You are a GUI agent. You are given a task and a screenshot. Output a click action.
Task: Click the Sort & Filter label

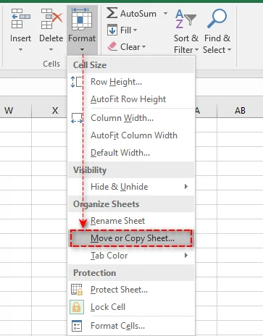pyautogui.click(x=186, y=44)
